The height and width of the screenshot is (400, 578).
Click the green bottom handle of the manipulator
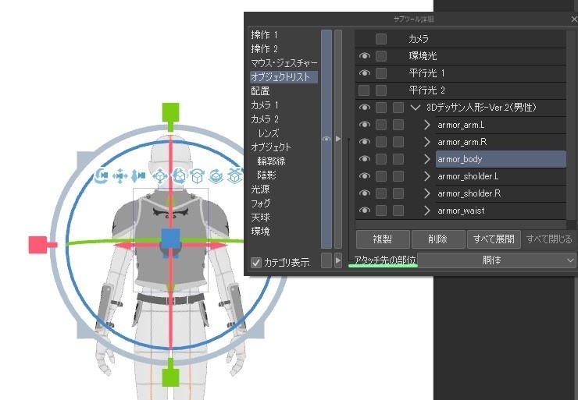pos(171,377)
